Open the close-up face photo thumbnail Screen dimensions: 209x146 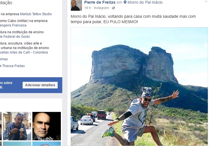pos(46,126)
